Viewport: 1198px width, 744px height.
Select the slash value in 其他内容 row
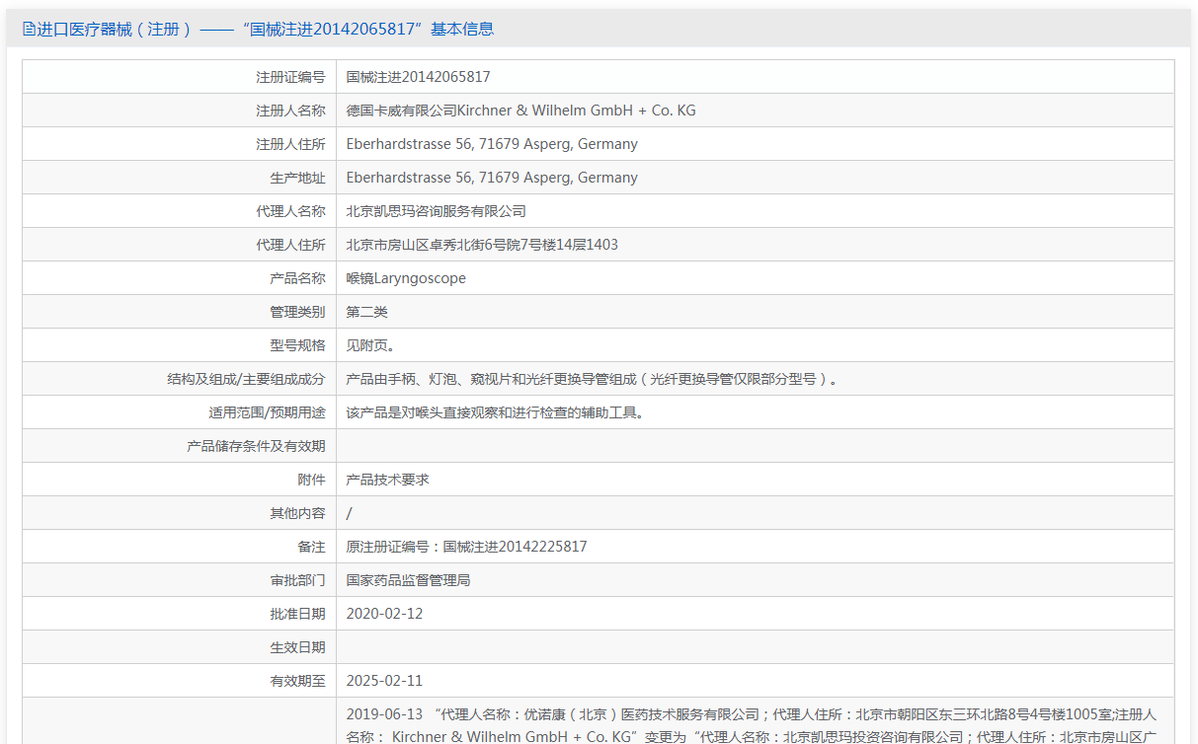tap(349, 513)
